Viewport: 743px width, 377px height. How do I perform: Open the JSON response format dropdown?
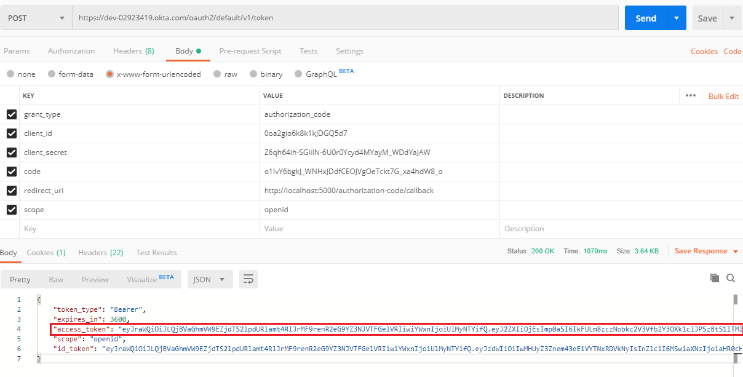[210, 279]
